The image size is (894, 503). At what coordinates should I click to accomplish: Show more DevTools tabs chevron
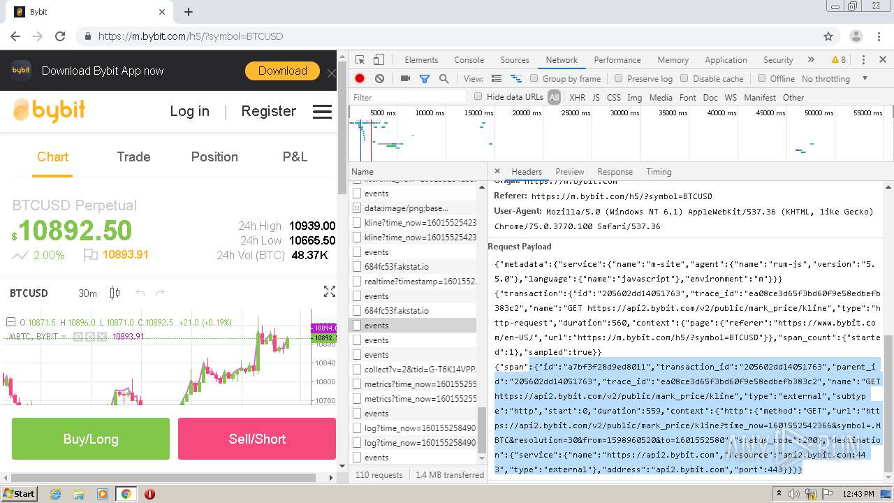pyautogui.click(x=811, y=60)
